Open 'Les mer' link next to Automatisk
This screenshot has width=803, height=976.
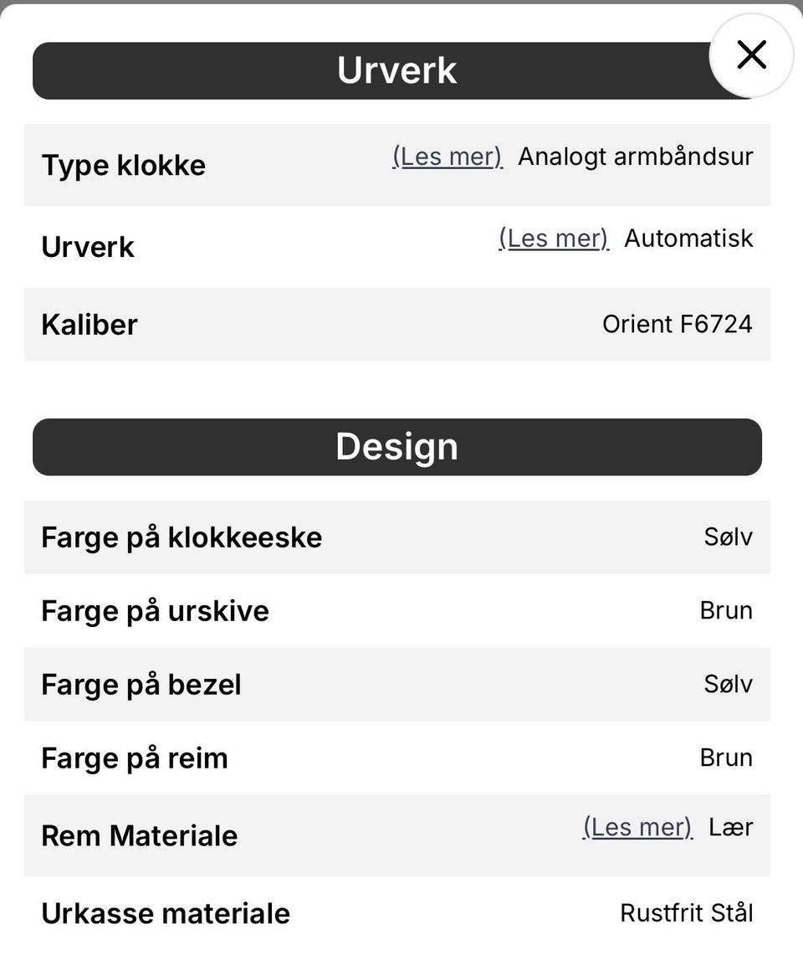tap(554, 239)
